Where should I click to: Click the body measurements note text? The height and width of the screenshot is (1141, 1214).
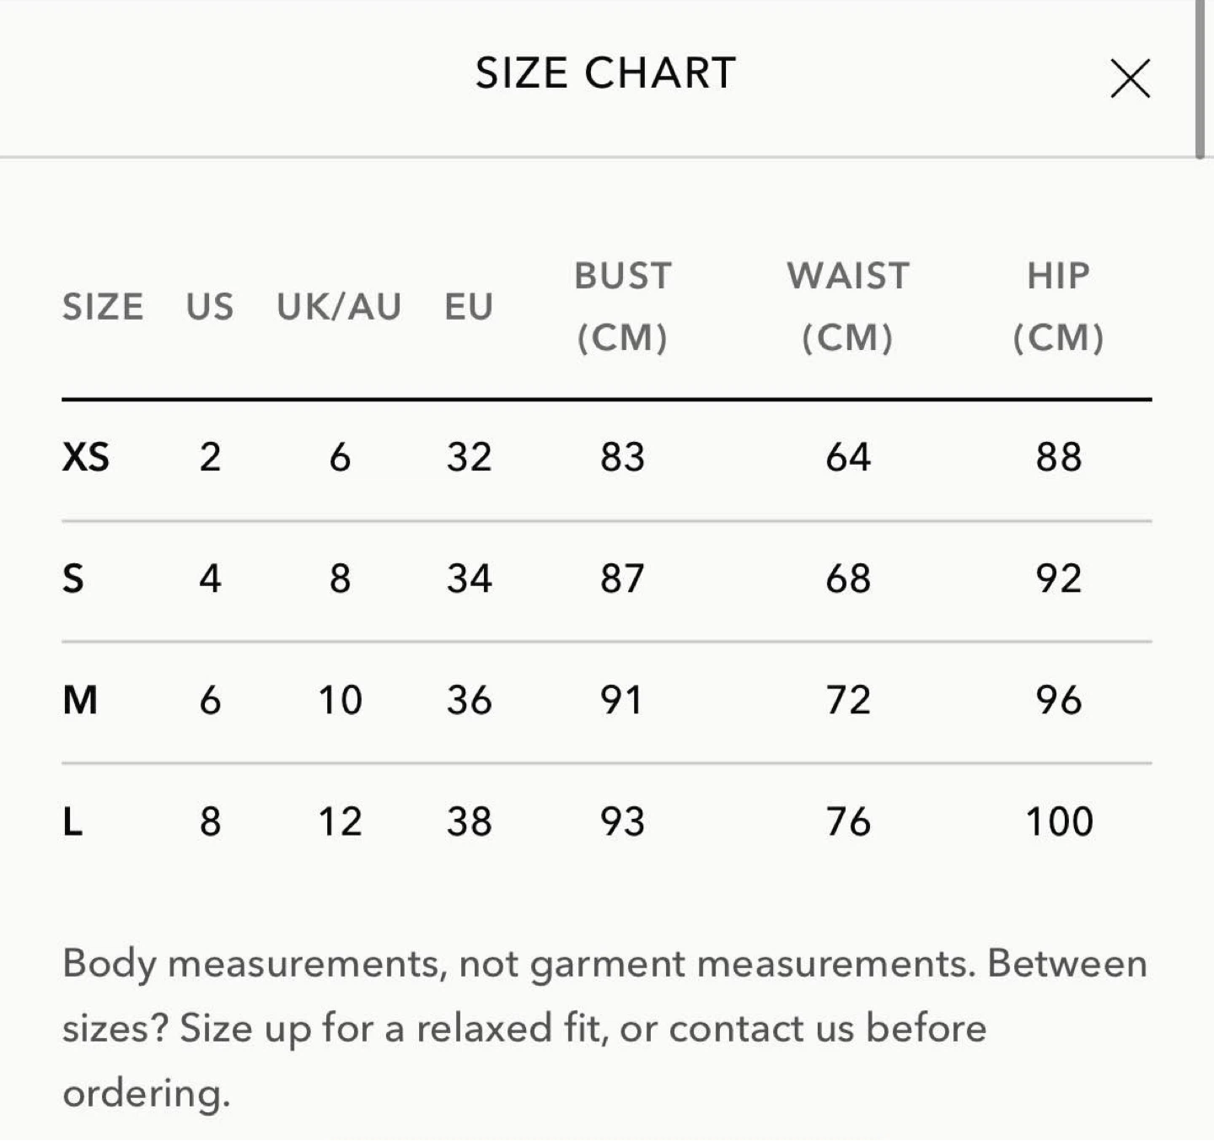click(x=604, y=1028)
